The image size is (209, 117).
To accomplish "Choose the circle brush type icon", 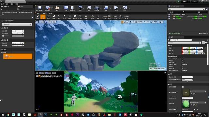I will tap(109, 17).
